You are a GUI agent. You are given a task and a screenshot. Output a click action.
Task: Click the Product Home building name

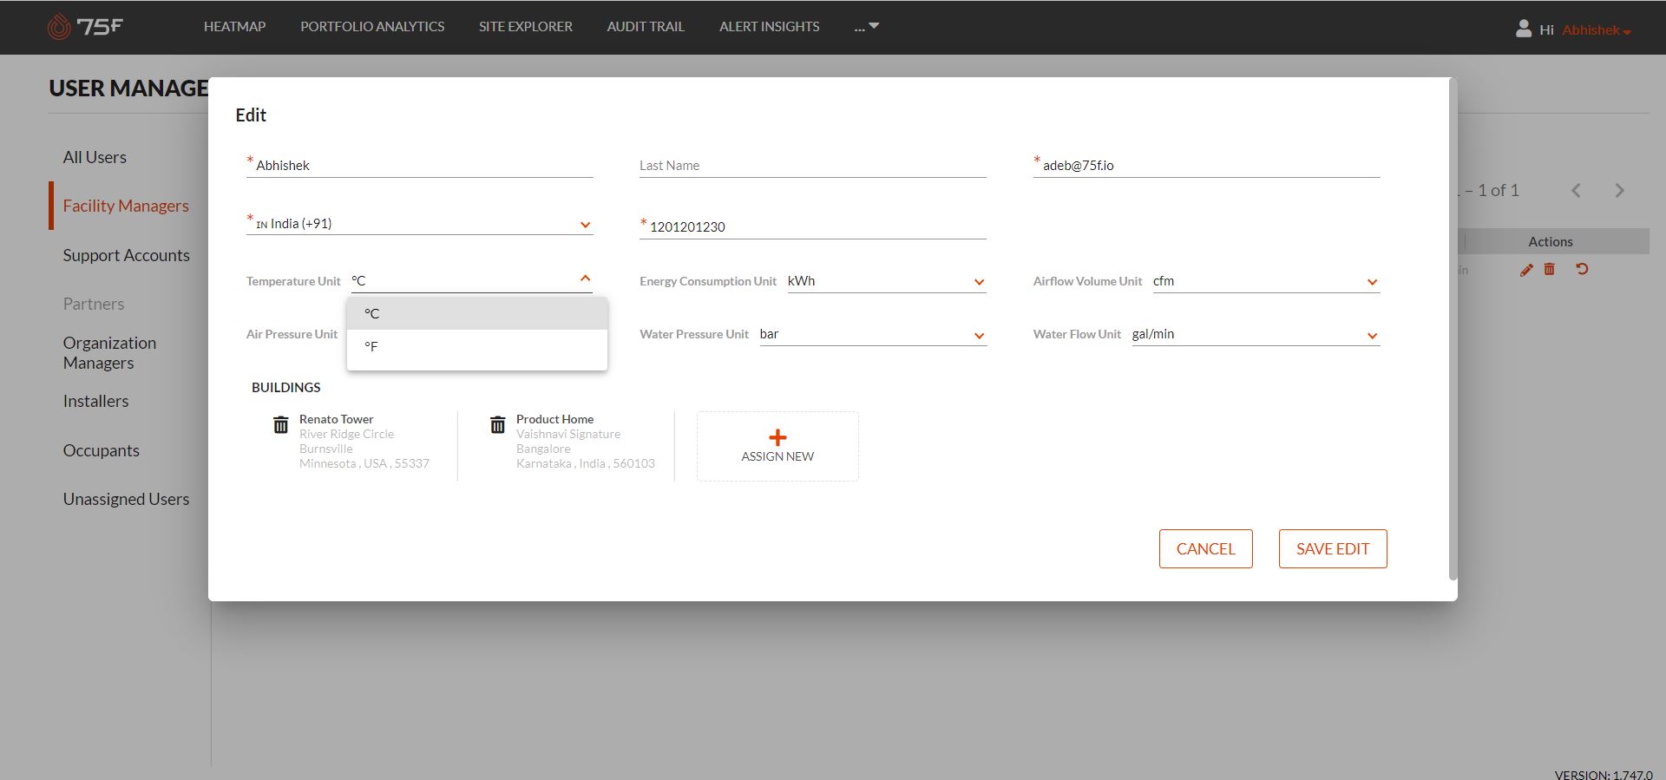pos(554,419)
